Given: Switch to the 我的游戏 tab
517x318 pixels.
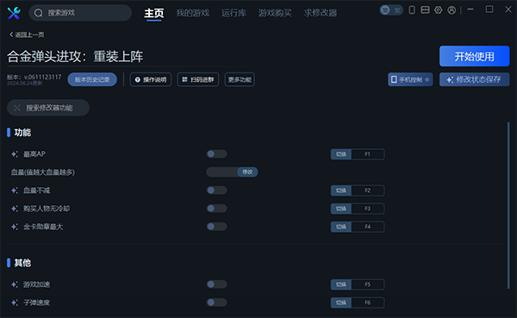Looking at the screenshot, I should tap(192, 13).
